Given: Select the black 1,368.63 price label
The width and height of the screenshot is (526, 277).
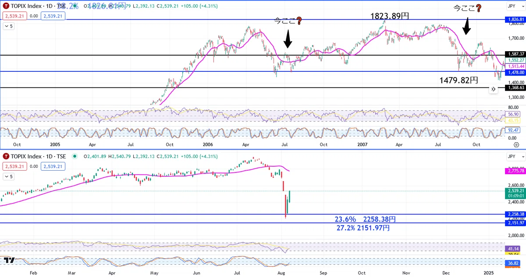Looking at the screenshot, I should (x=515, y=88).
